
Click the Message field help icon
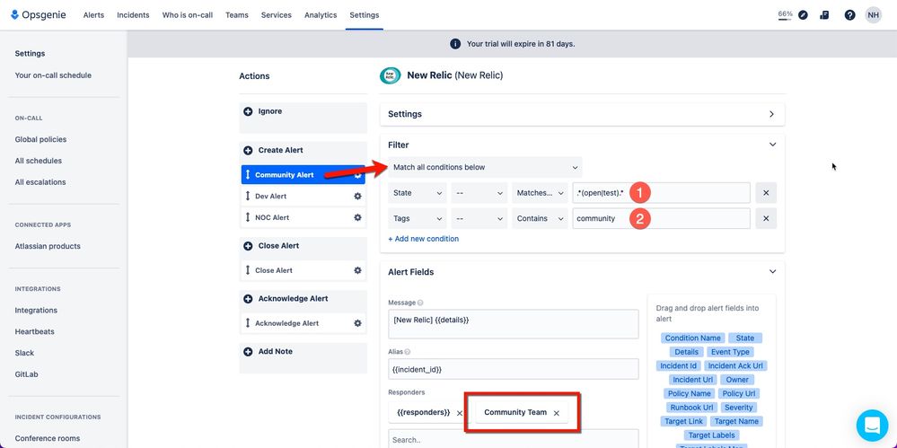click(420, 303)
